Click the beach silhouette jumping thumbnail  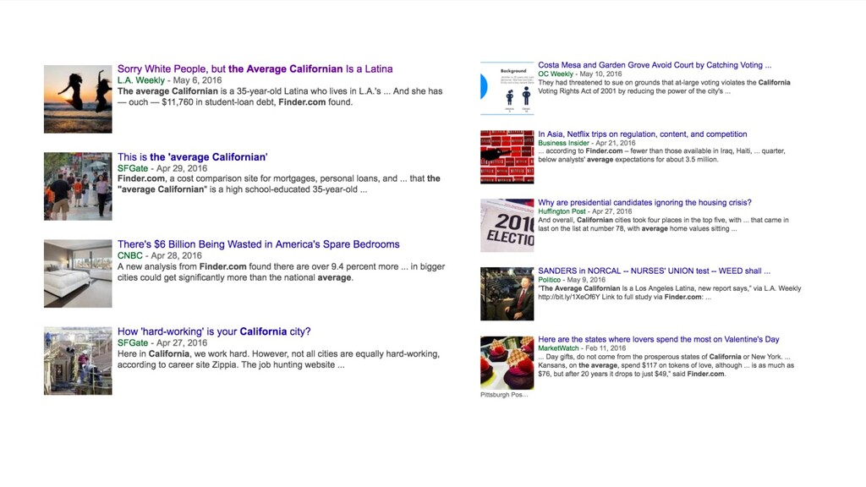click(x=78, y=100)
